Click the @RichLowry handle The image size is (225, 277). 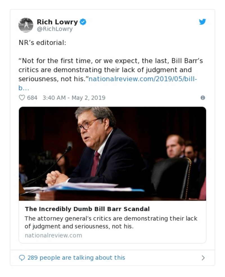point(55,29)
